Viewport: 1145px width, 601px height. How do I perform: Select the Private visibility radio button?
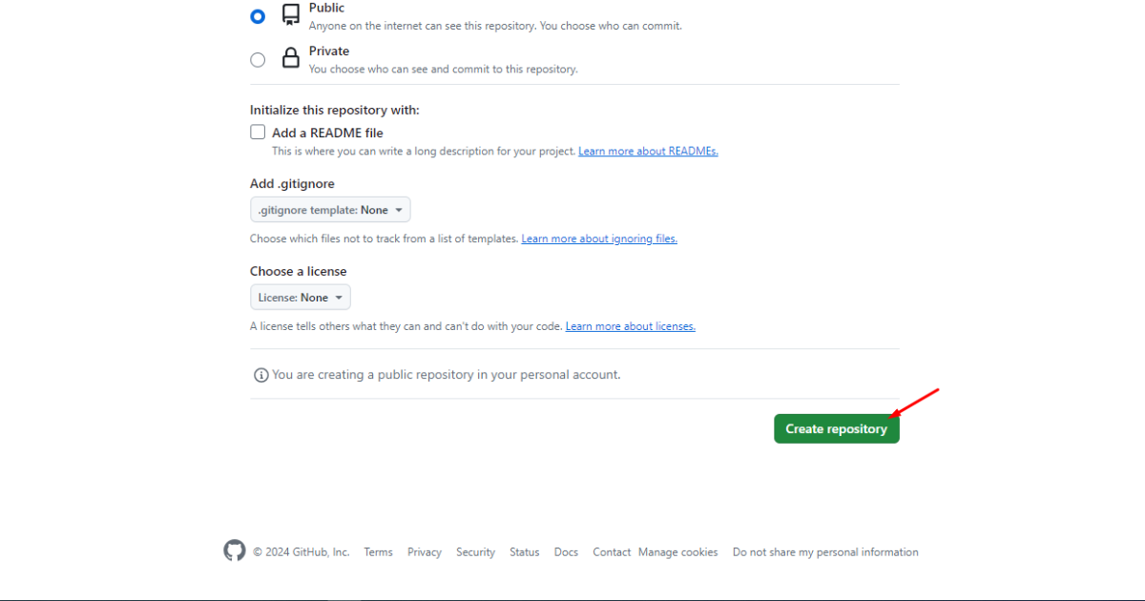[258, 59]
